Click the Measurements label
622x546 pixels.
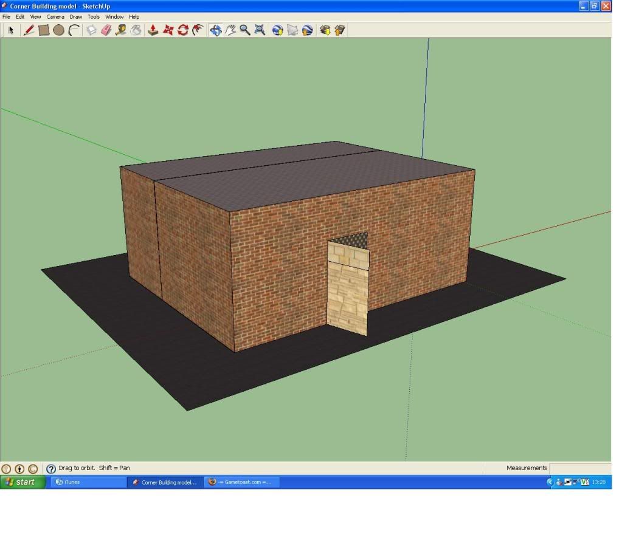coord(527,468)
